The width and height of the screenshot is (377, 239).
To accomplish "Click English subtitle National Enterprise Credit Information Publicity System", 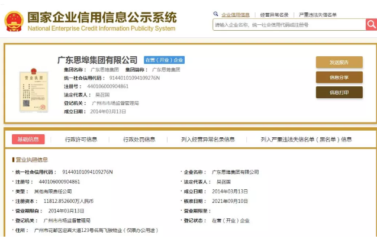I will 101,28.
